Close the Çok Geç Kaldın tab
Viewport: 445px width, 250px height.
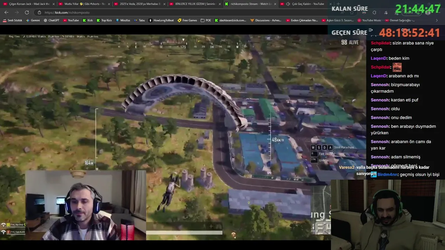(x=330, y=4)
